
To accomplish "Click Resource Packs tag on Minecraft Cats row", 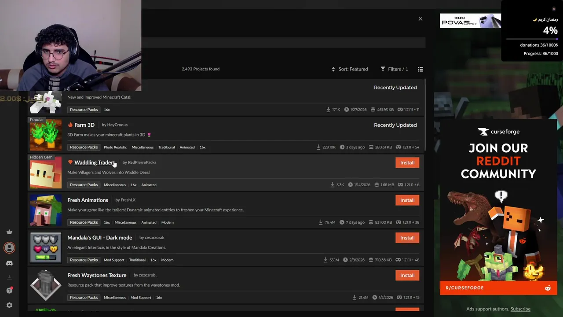I will (84, 110).
